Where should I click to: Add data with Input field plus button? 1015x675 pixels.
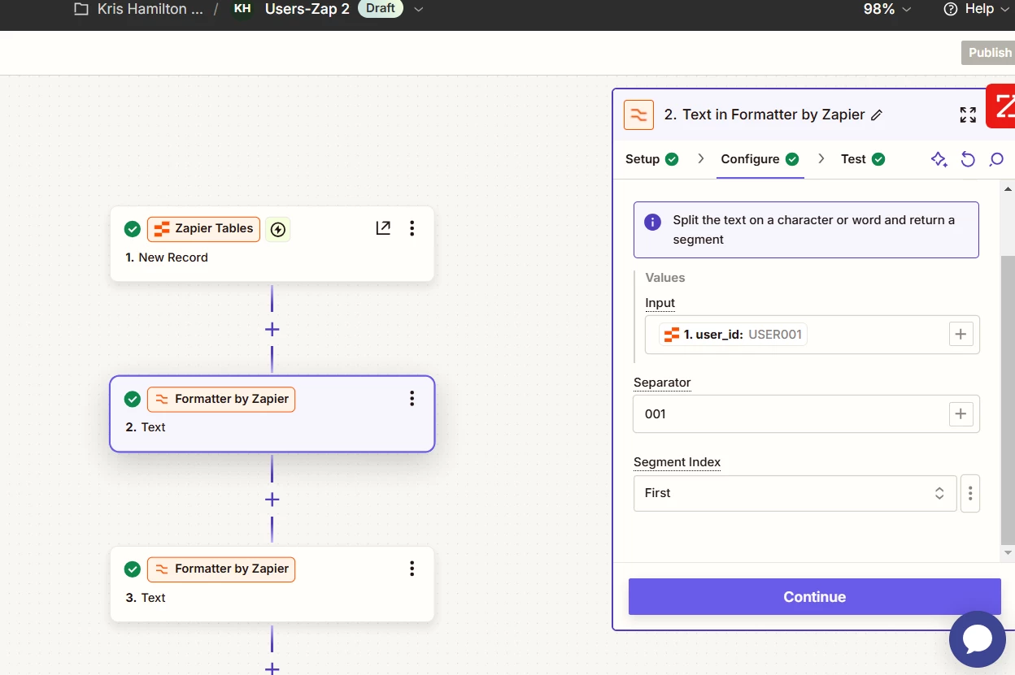(x=961, y=334)
